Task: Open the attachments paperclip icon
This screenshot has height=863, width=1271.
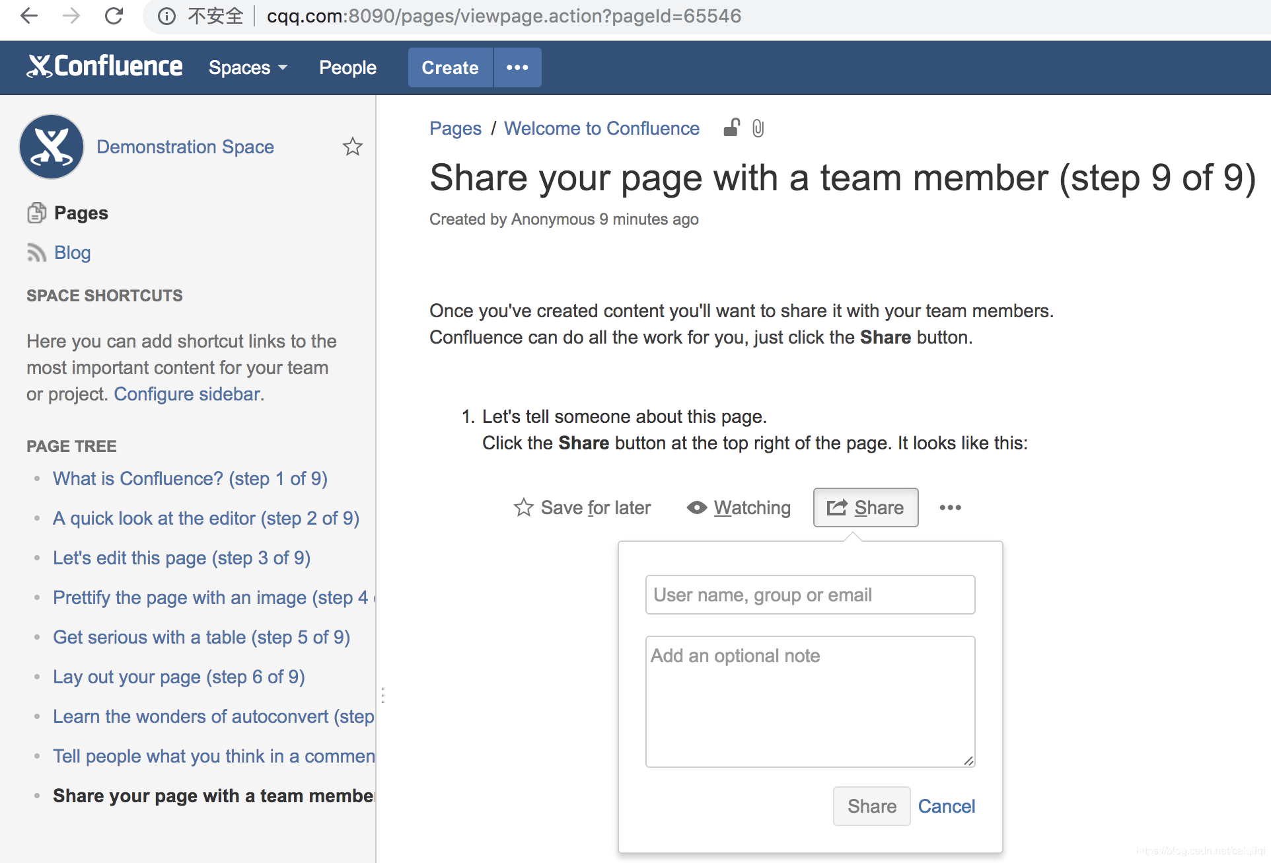Action: (758, 128)
